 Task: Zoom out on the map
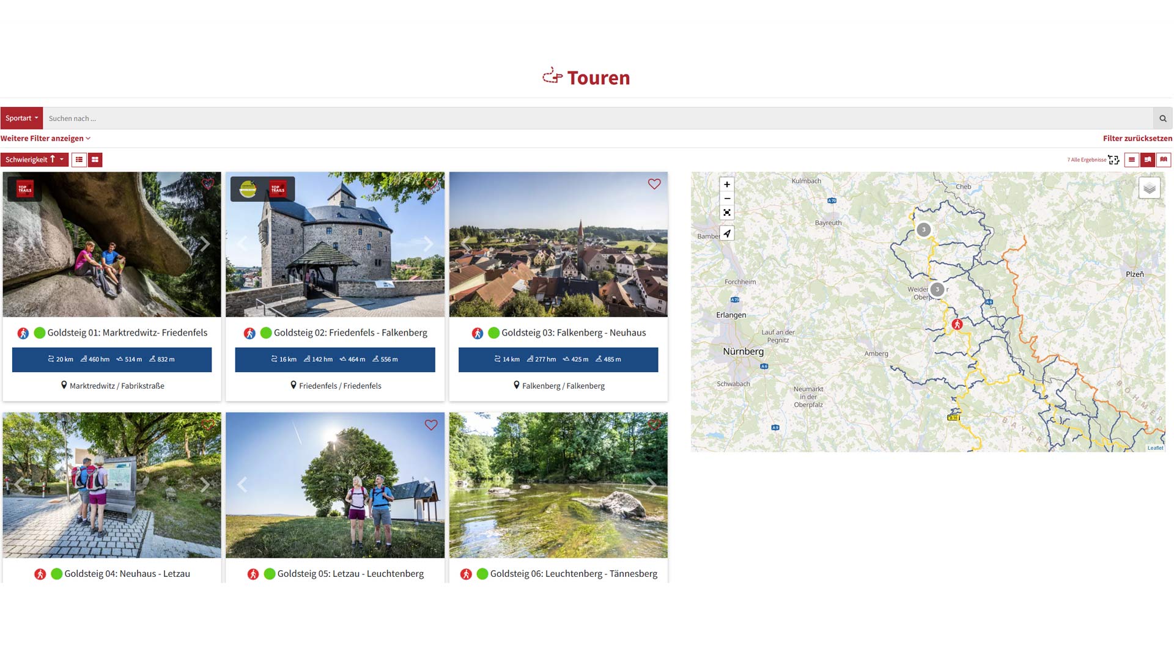click(726, 199)
